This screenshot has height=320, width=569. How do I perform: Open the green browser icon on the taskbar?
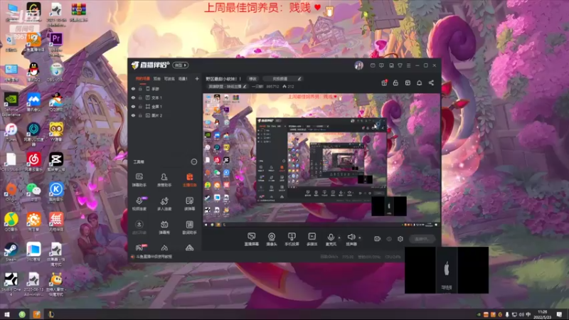coord(22,314)
